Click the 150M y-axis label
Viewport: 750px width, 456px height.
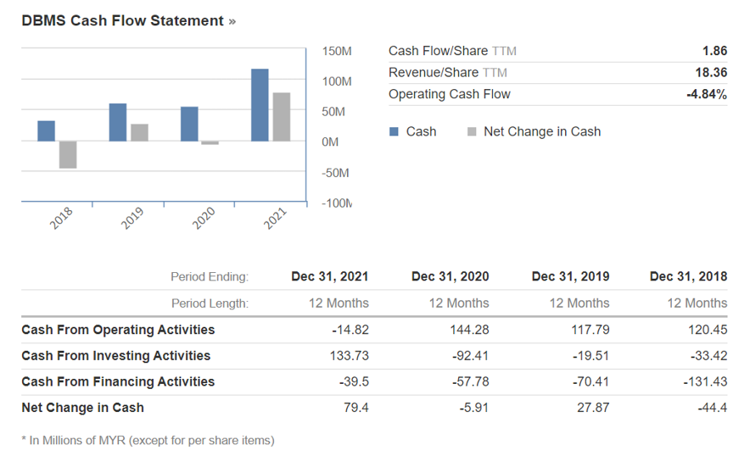(x=337, y=51)
